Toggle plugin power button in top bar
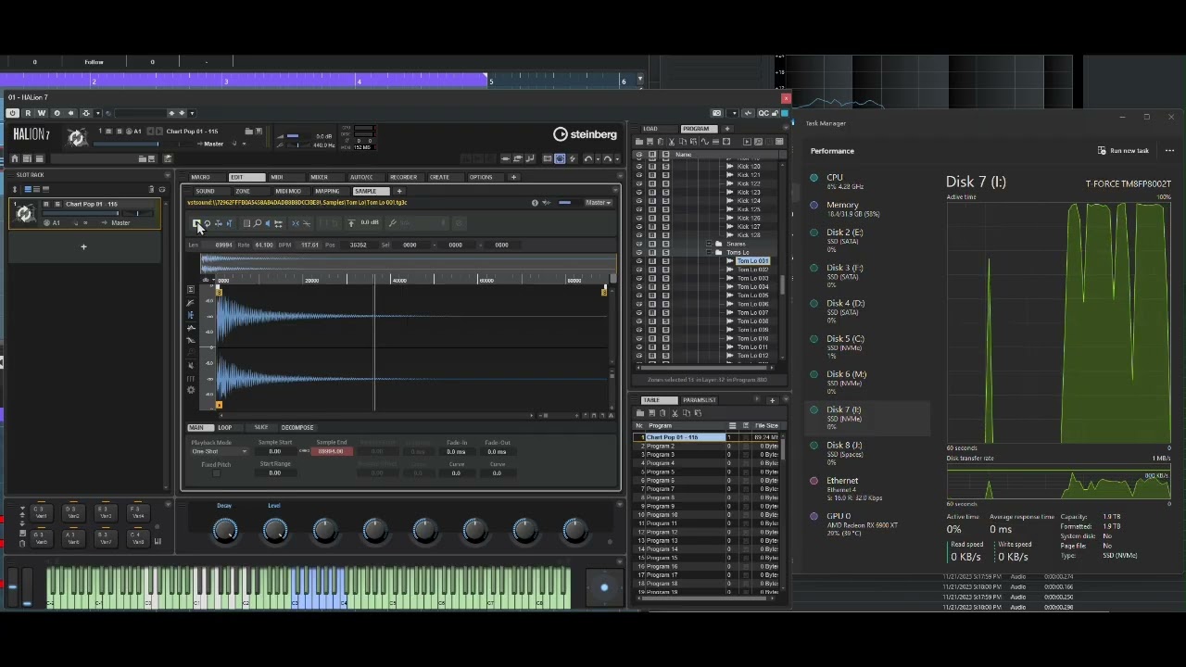The width and height of the screenshot is (1186, 667). (x=13, y=113)
